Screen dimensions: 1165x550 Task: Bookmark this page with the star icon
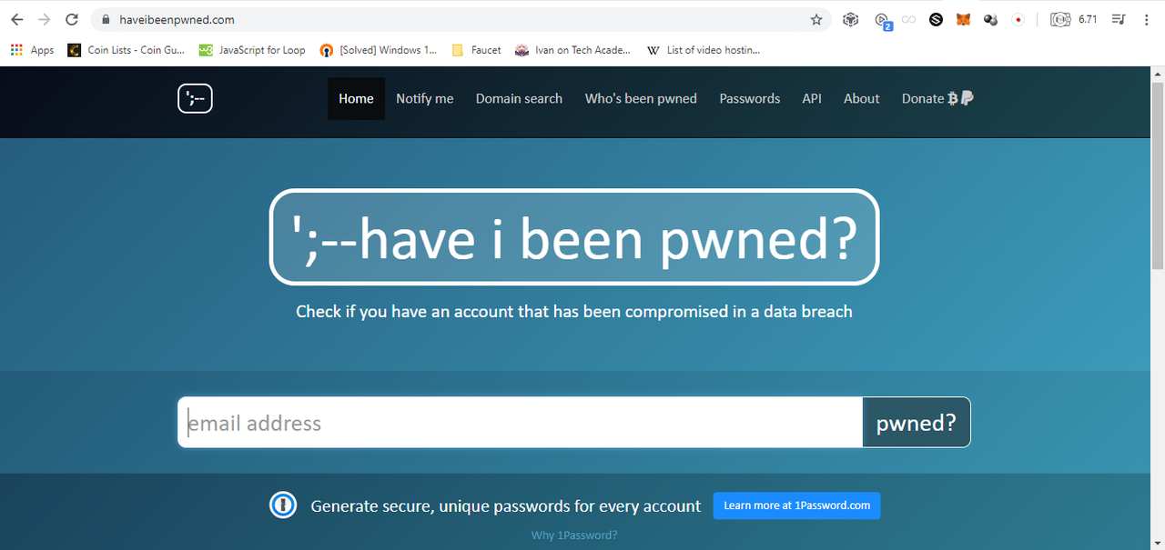pyautogui.click(x=816, y=19)
